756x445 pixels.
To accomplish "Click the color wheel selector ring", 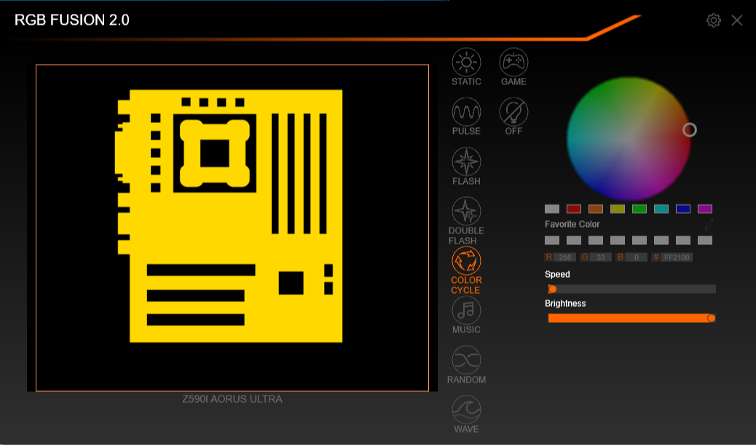I will point(690,129).
